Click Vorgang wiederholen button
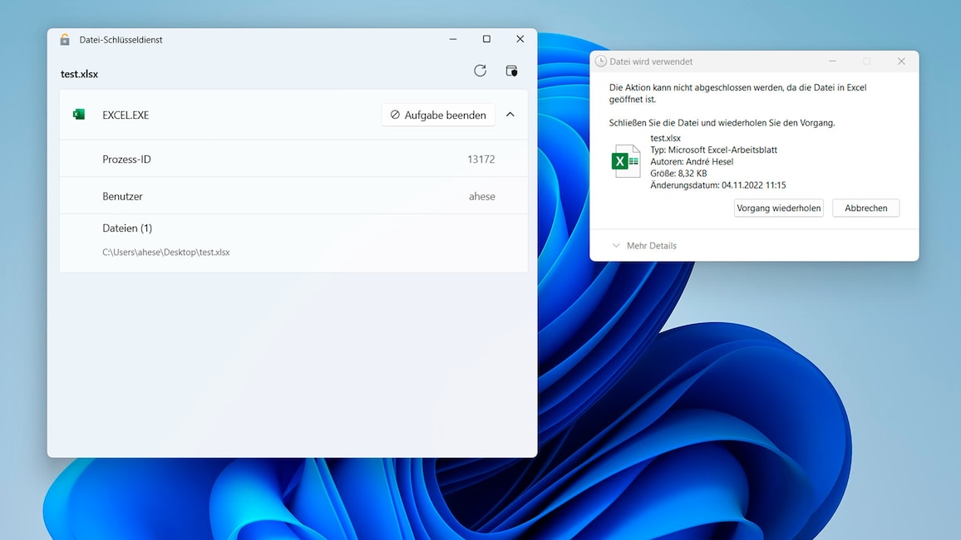The width and height of the screenshot is (961, 540). click(x=778, y=209)
